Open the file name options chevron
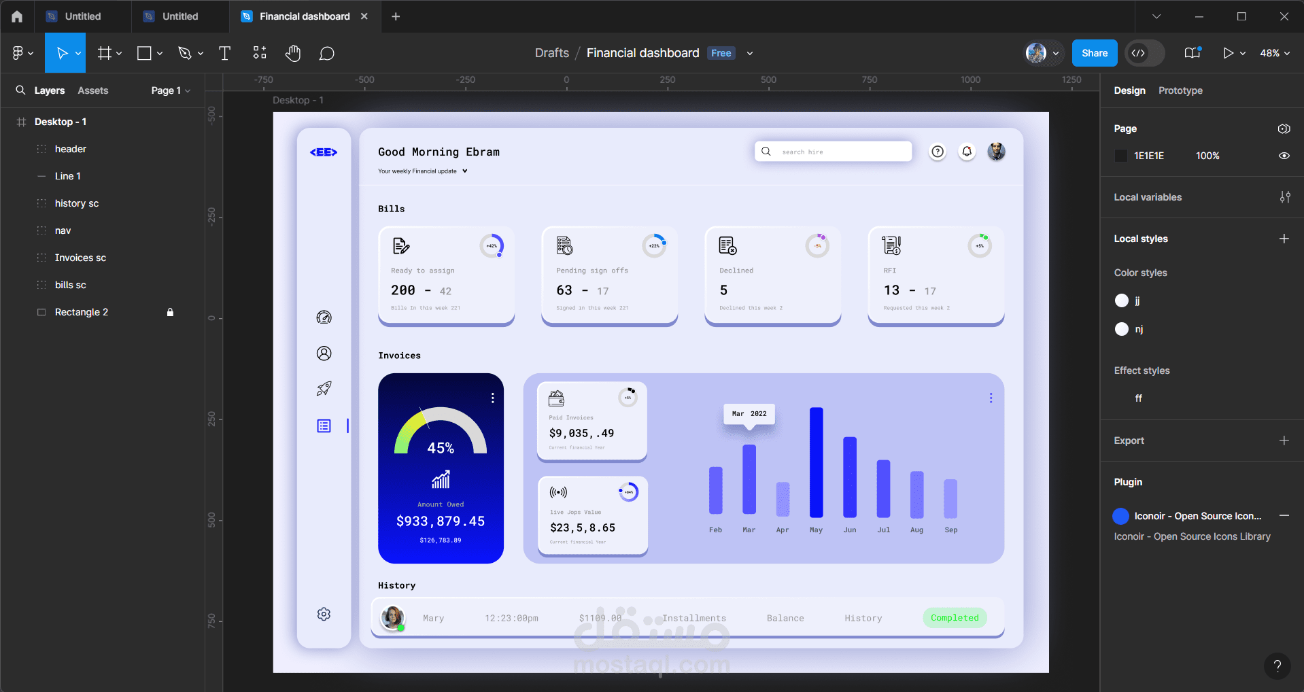 (x=749, y=53)
